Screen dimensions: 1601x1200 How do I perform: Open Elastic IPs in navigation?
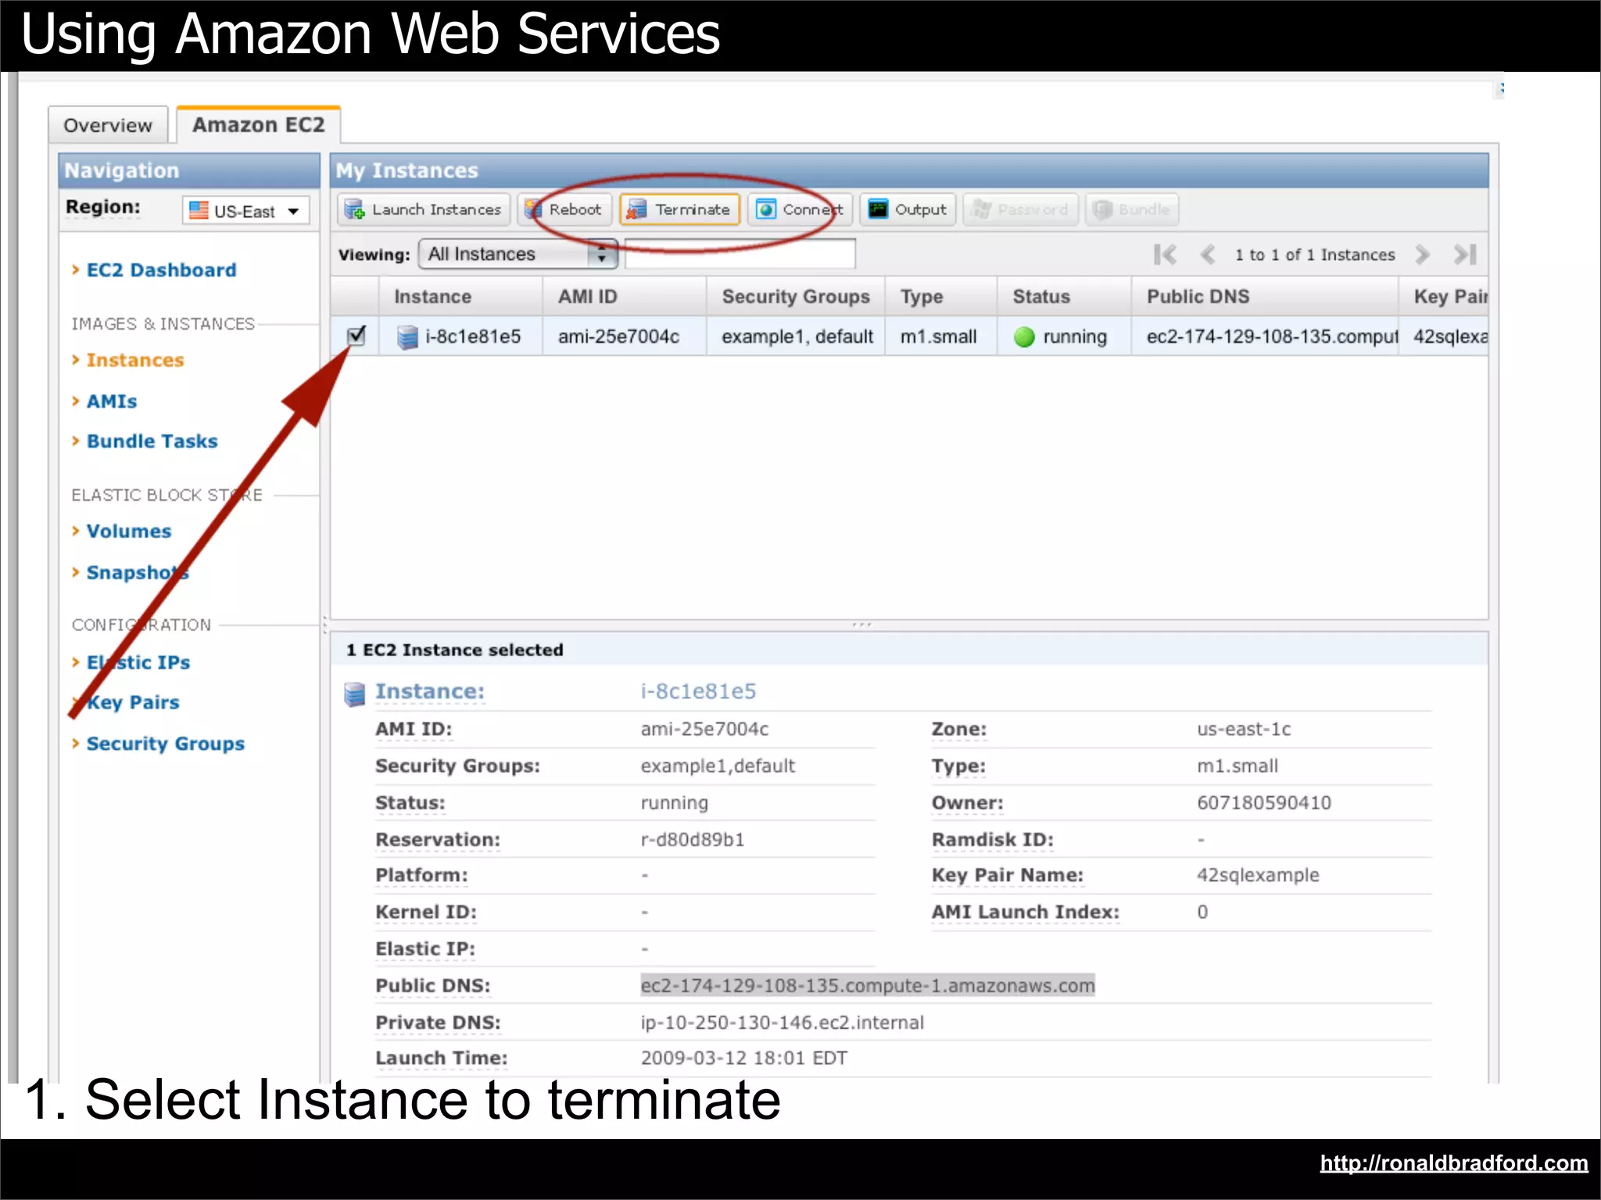[x=138, y=662]
